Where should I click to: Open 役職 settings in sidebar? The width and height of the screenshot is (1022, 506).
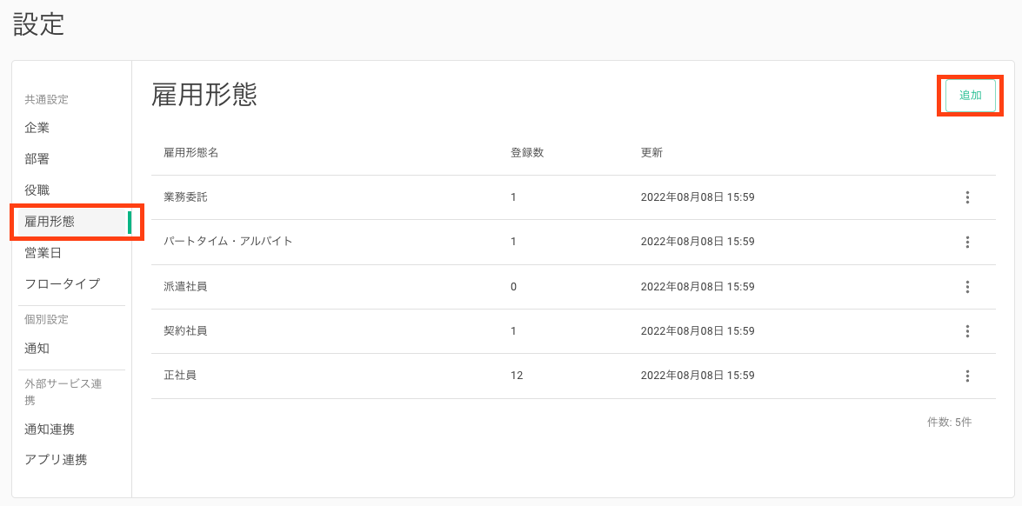(37, 190)
